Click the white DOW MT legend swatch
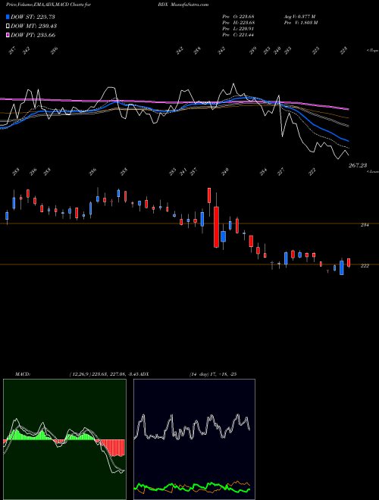Viewport: 379px width, 500px height. [x=8, y=26]
